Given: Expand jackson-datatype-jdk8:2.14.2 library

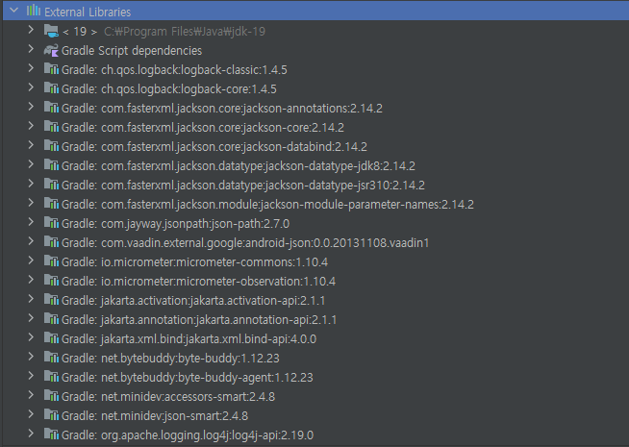Looking at the screenshot, I should click(31, 164).
